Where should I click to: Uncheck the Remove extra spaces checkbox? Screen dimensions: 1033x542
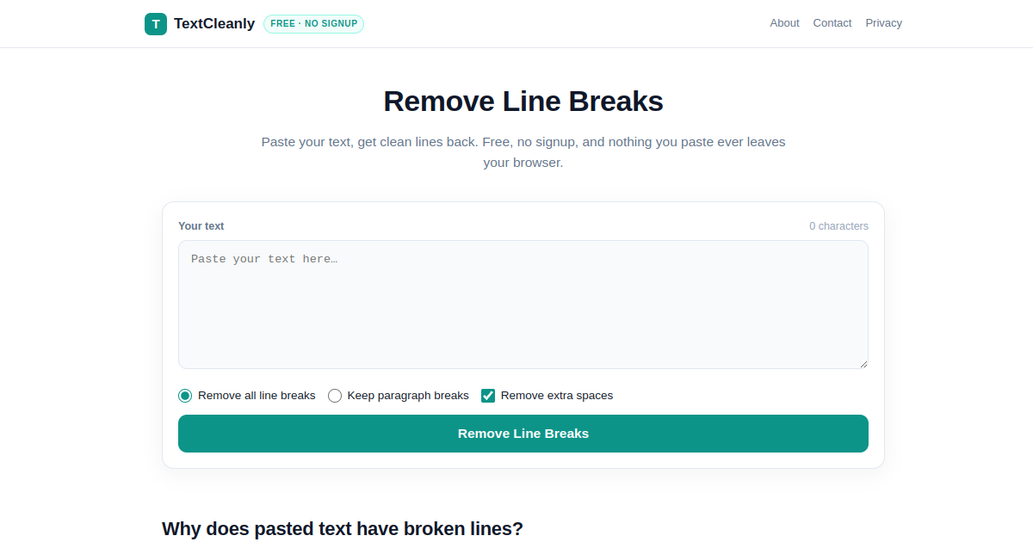488,396
